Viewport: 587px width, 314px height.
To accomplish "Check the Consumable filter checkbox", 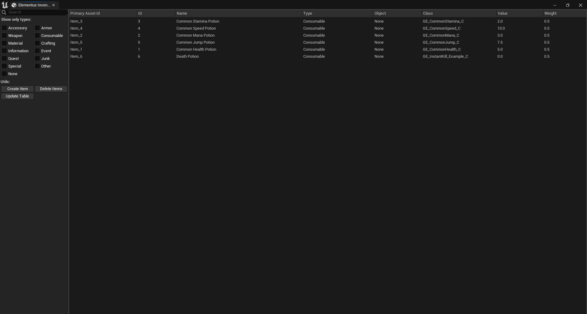I will [37, 35].
